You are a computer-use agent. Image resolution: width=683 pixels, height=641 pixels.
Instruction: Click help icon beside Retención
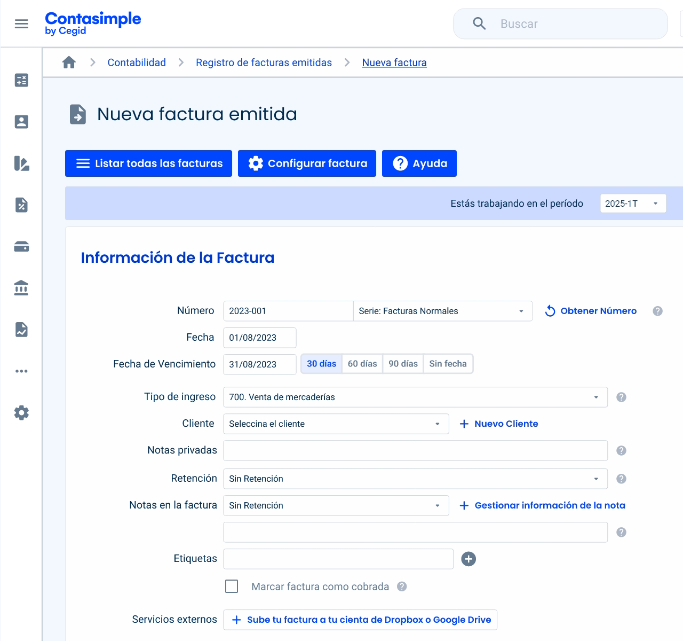[621, 479]
